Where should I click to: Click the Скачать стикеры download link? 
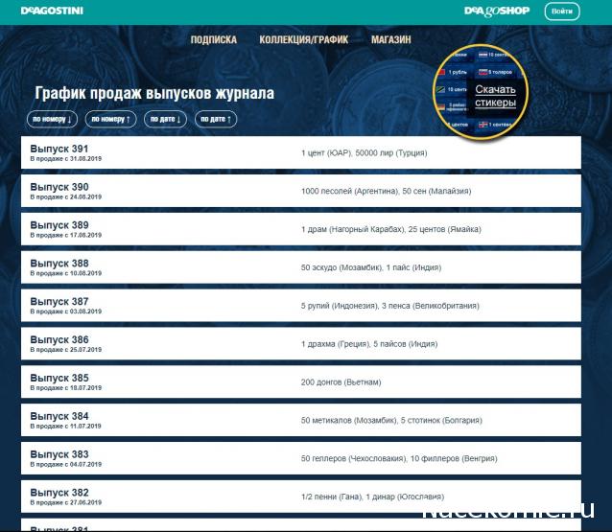point(495,96)
